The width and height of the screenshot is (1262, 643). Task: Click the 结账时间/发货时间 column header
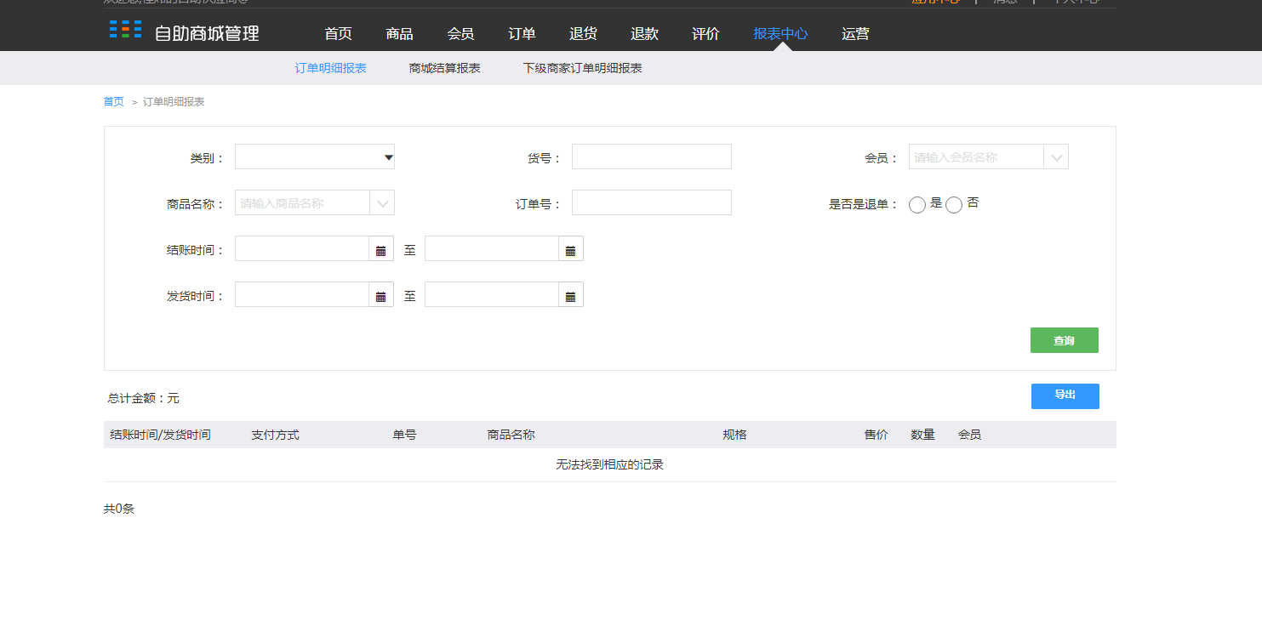tap(161, 435)
